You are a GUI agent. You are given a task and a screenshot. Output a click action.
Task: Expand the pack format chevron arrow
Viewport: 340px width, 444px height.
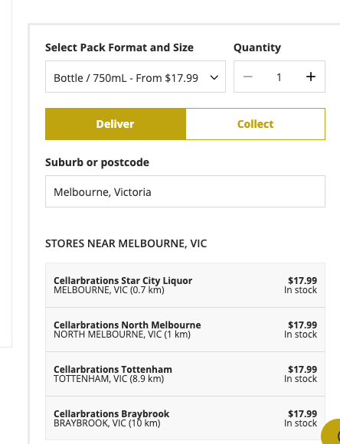[214, 77]
